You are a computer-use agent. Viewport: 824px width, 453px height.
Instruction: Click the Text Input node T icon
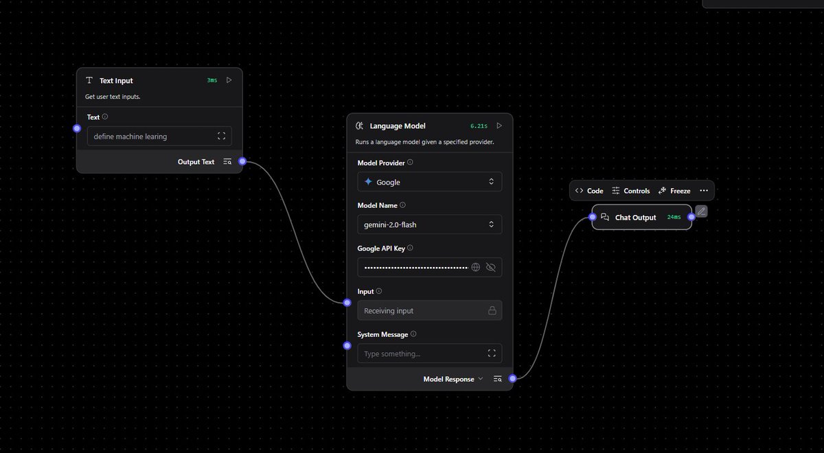point(89,80)
